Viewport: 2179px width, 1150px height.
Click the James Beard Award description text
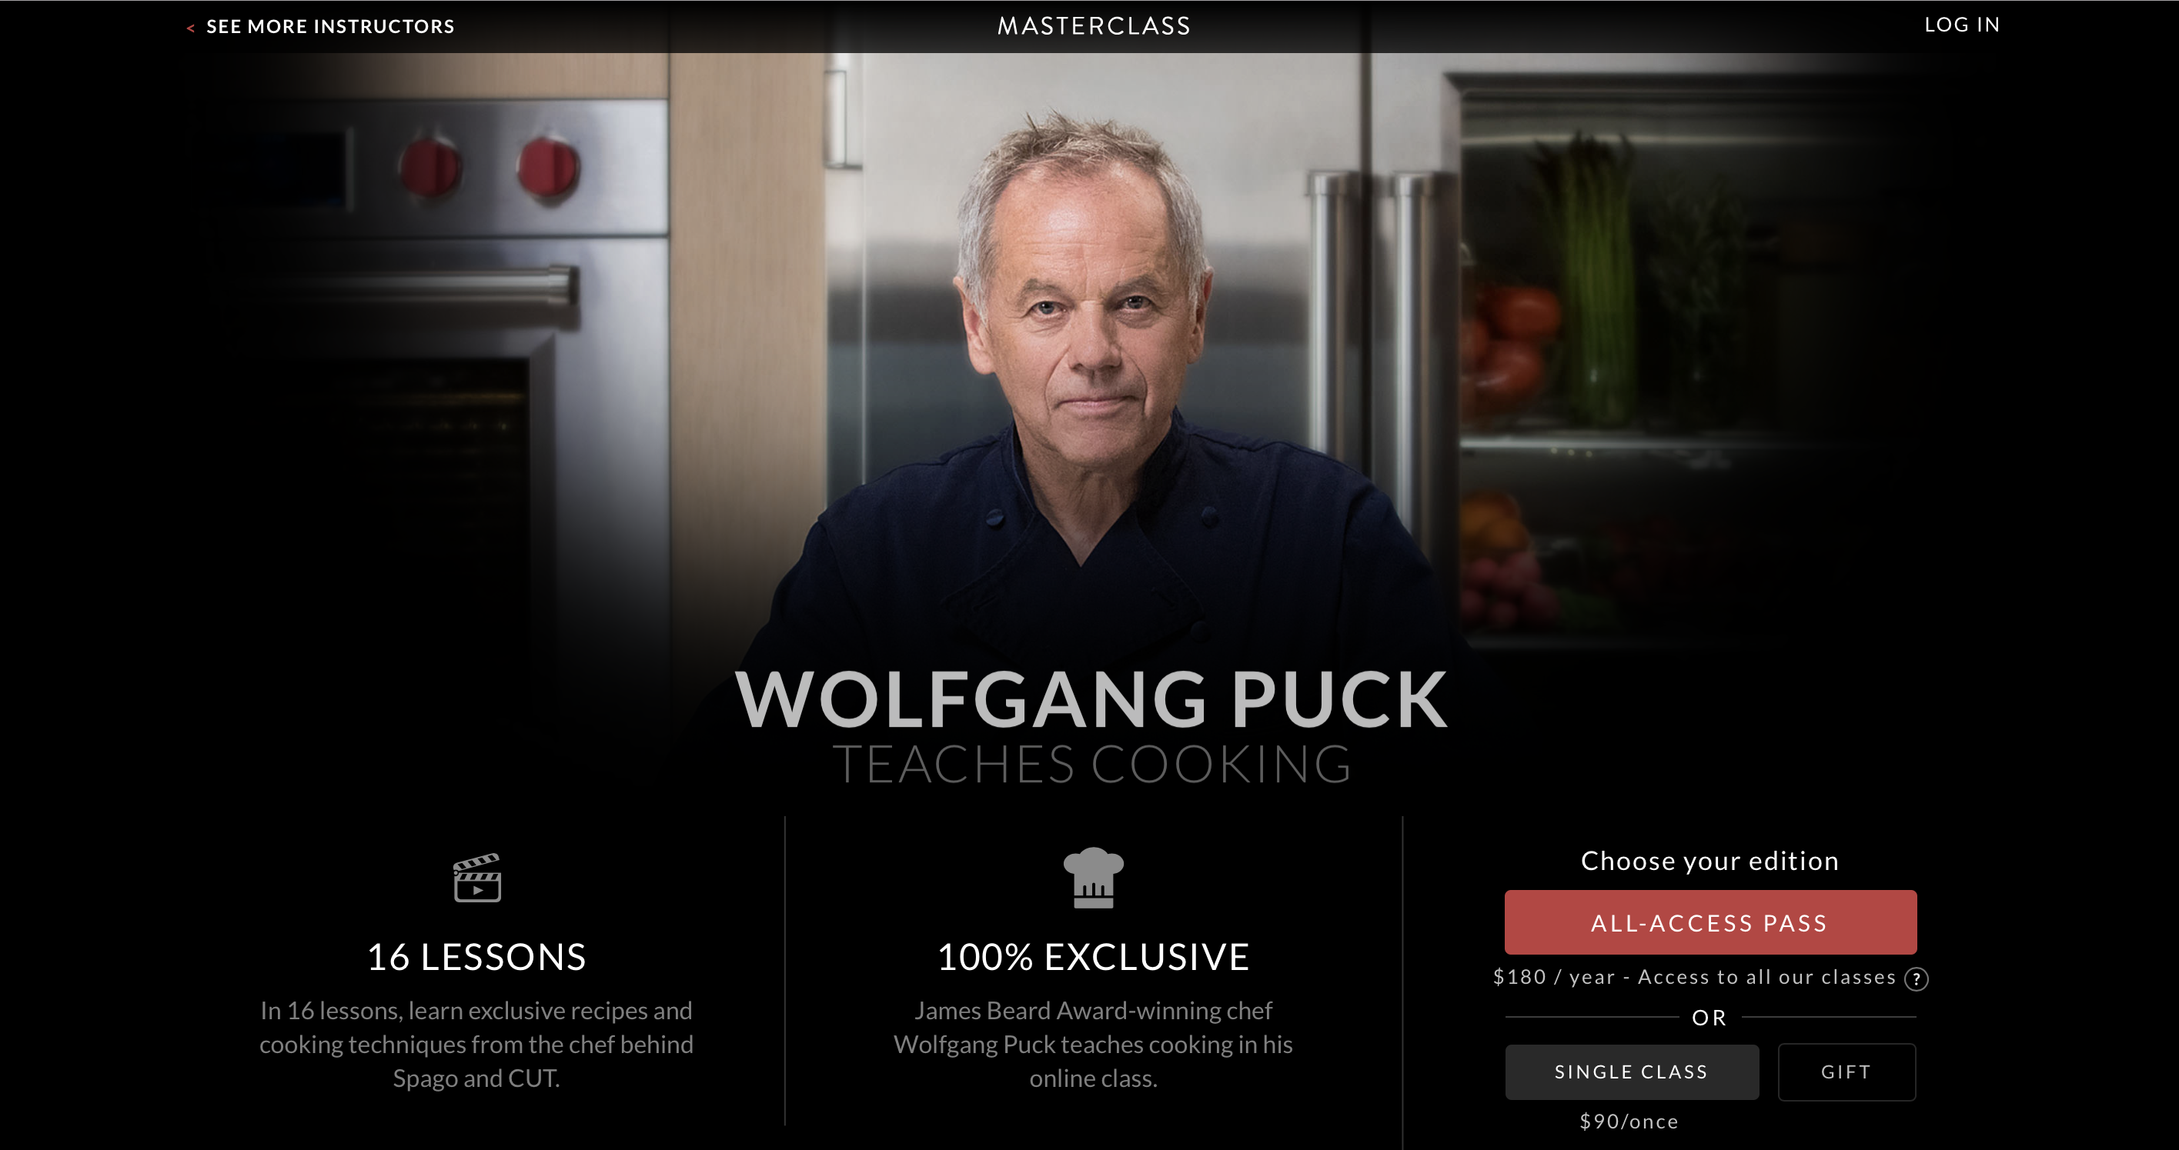click(x=1093, y=1045)
